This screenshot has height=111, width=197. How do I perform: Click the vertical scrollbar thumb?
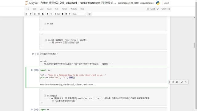click(x=194, y=45)
